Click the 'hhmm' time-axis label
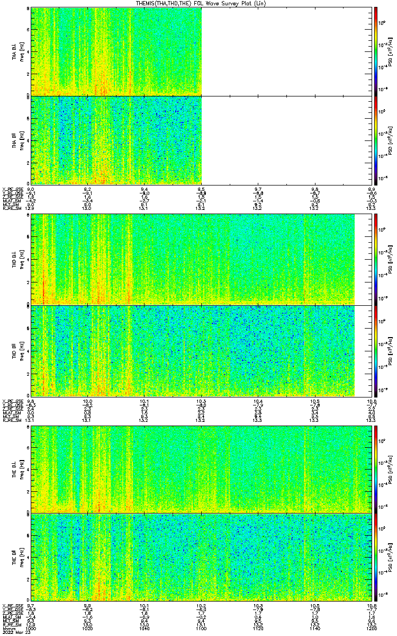Viewport: 397px width, 636px height. (7, 629)
